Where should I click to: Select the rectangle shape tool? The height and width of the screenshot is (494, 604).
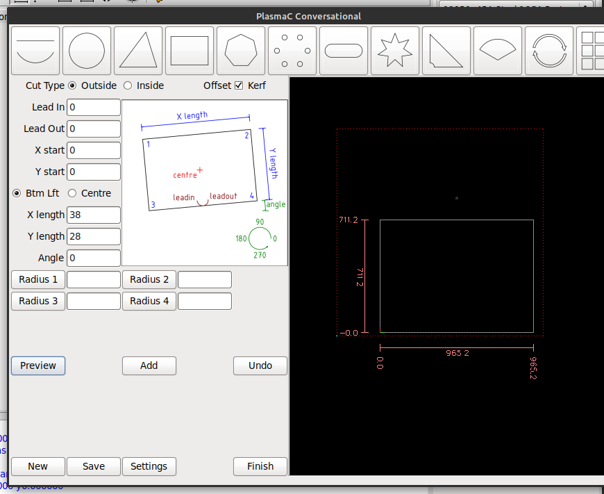(x=190, y=51)
